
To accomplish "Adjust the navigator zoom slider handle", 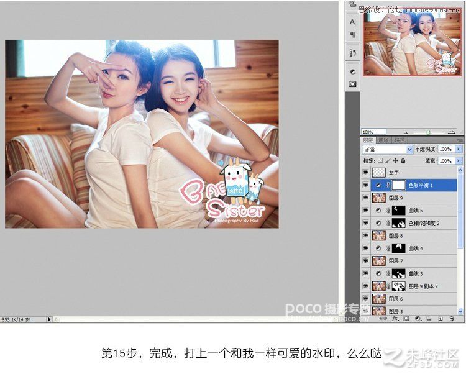I will tap(428, 132).
